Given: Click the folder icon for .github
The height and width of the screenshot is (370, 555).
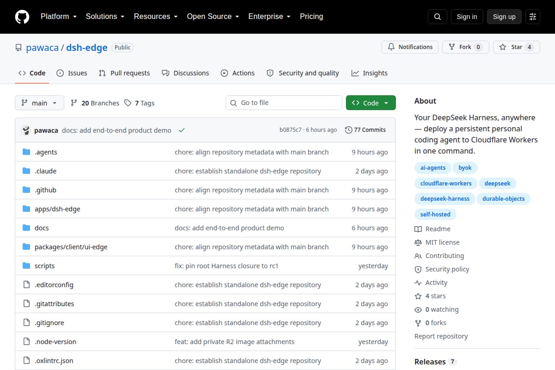Looking at the screenshot, I should [26, 190].
